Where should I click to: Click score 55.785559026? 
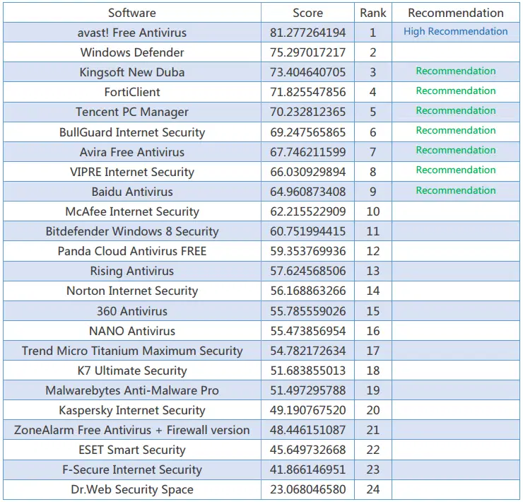[307, 311]
